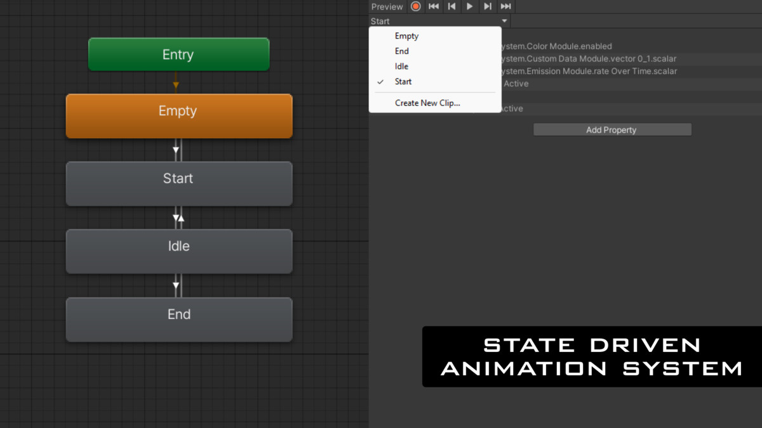The image size is (762, 428).
Task: Select transition arrow from Idle to End
Action: tap(177, 286)
